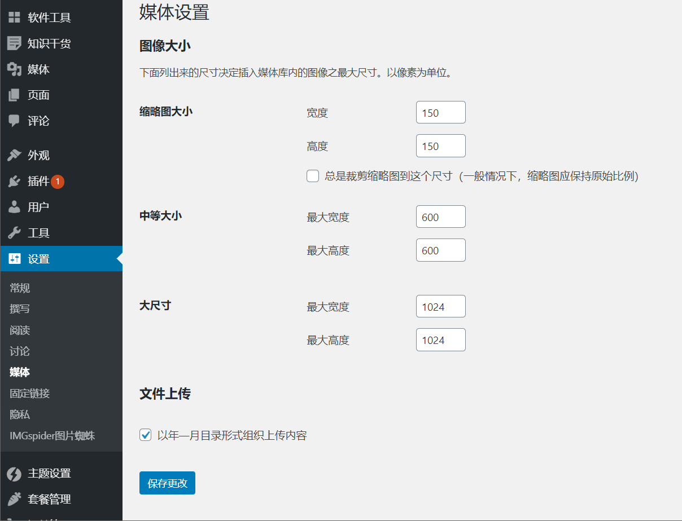Open 评论 via the comment bubble icon
The height and width of the screenshot is (521, 682).
pyautogui.click(x=14, y=121)
